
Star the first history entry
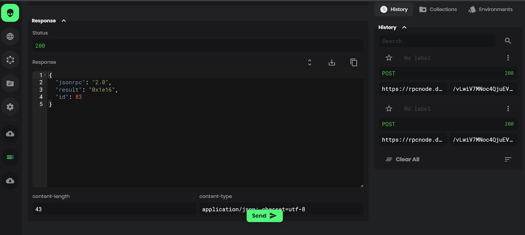[x=389, y=58]
